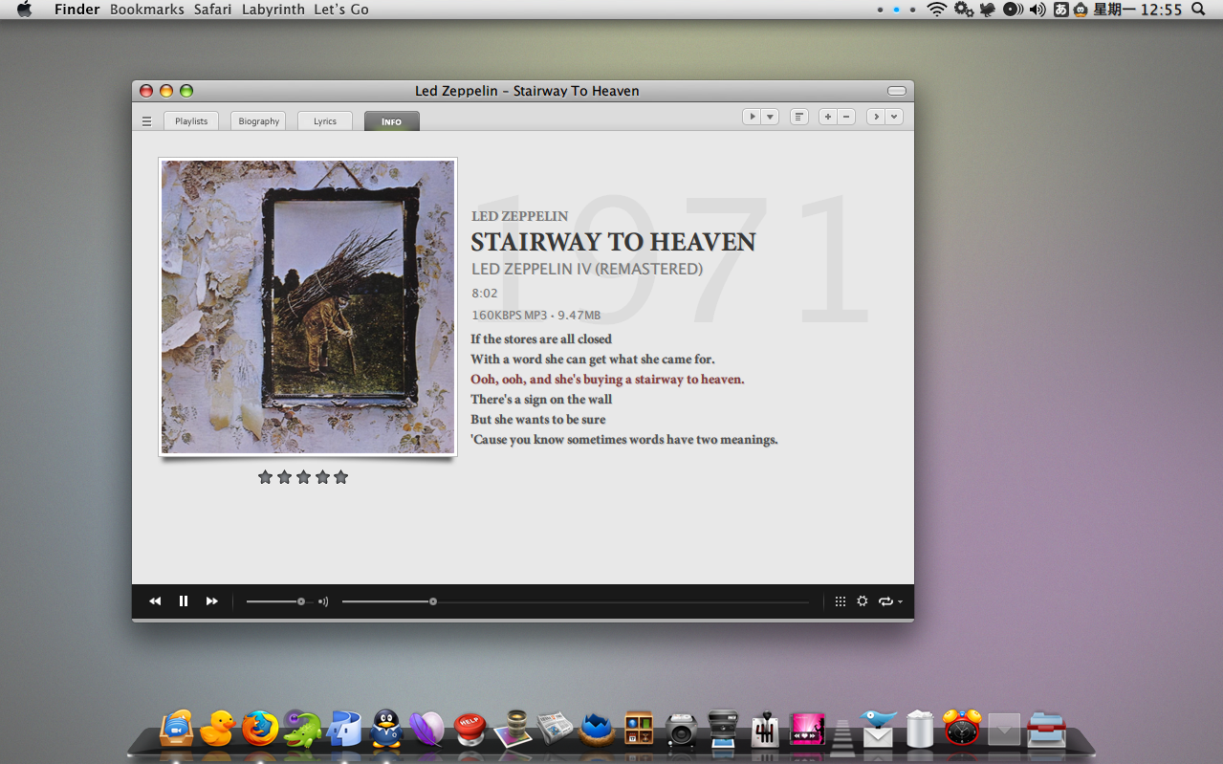Screen dimensions: 1223x764
Task: Open the green crocodile app in dock
Action: (302, 729)
